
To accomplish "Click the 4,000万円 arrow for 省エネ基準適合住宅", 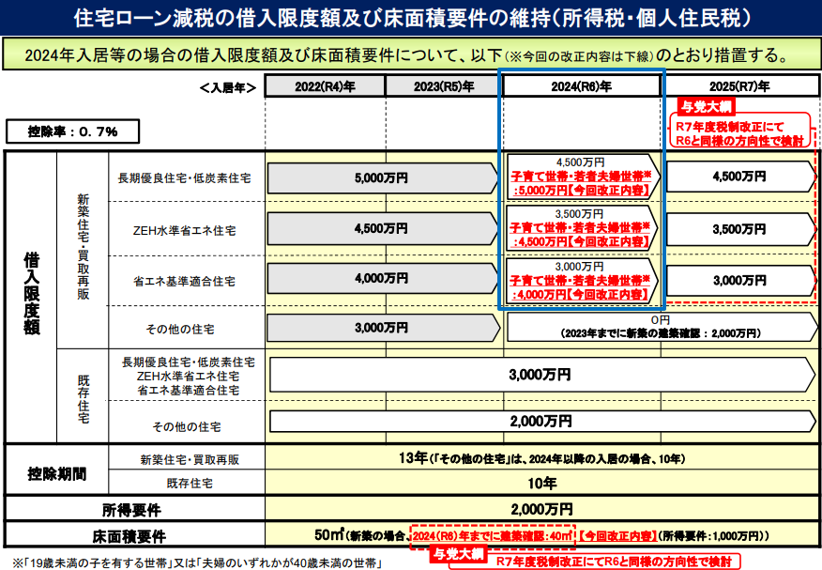I will click(381, 279).
